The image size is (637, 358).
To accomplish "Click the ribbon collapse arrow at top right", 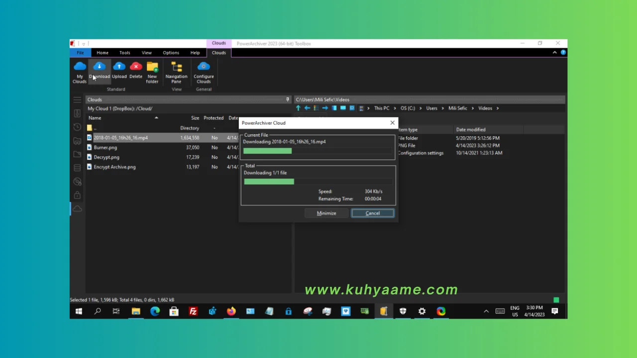I will pyautogui.click(x=555, y=52).
